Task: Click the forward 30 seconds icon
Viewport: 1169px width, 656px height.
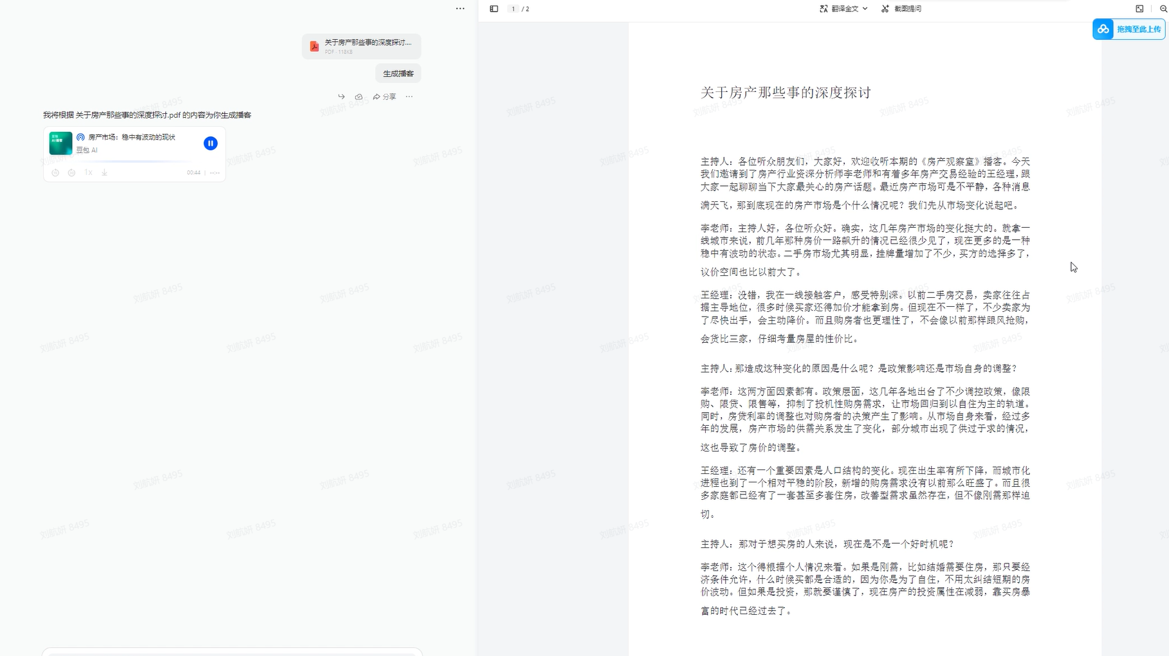Action: tap(71, 173)
